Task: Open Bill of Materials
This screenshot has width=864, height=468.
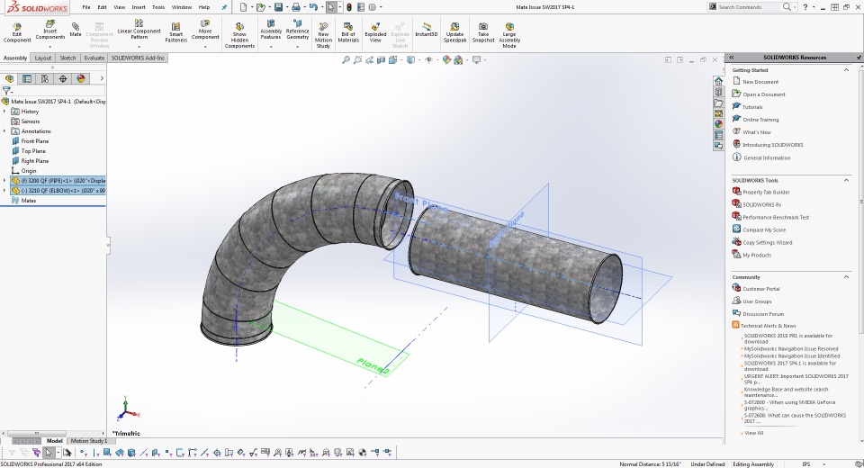Action: [348, 31]
